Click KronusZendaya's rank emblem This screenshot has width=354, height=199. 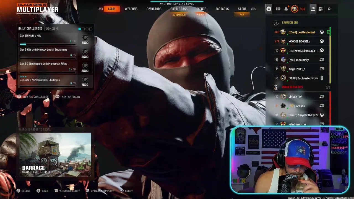pos(283,50)
